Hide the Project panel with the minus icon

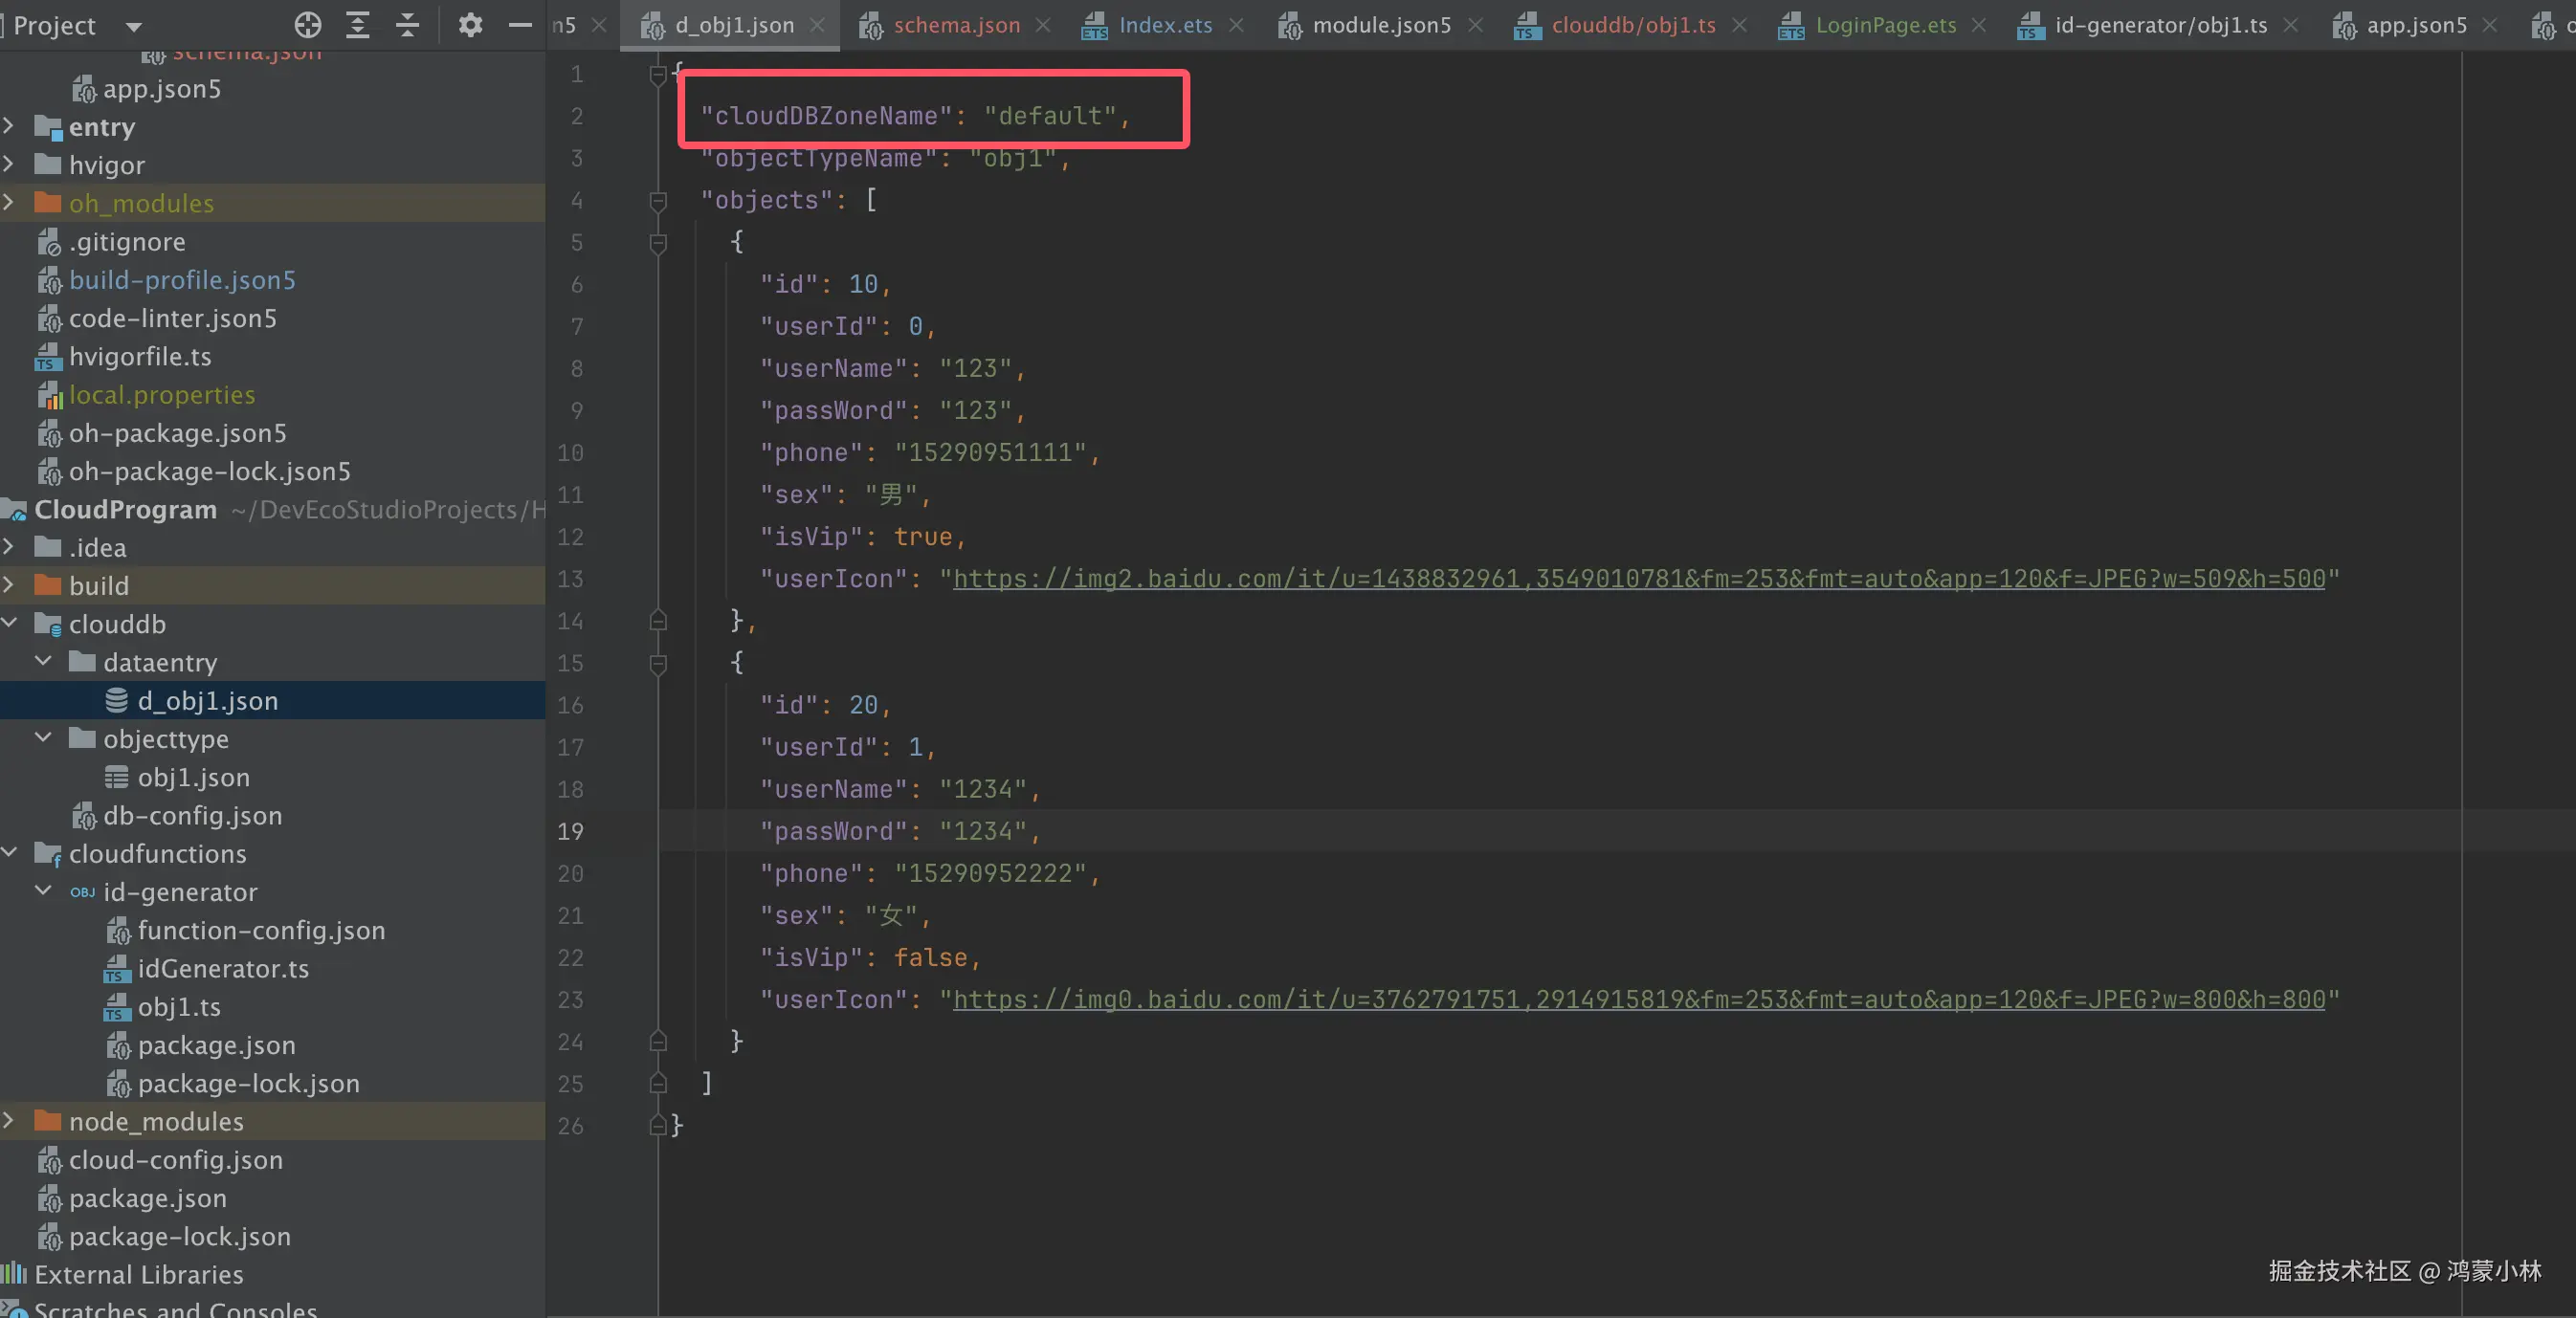520,25
